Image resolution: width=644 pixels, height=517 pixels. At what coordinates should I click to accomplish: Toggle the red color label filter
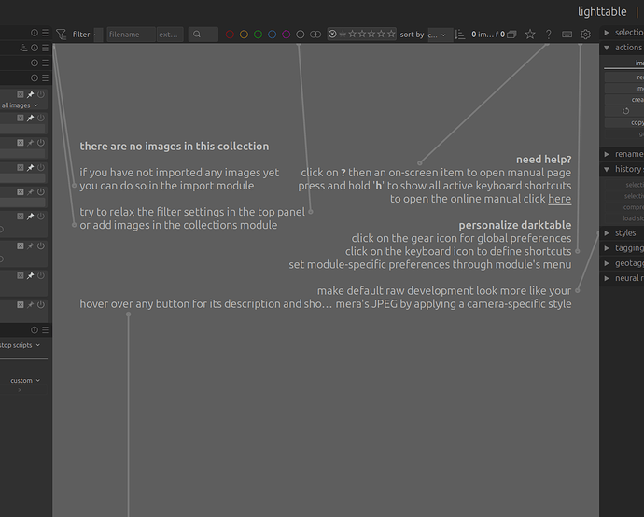point(230,35)
